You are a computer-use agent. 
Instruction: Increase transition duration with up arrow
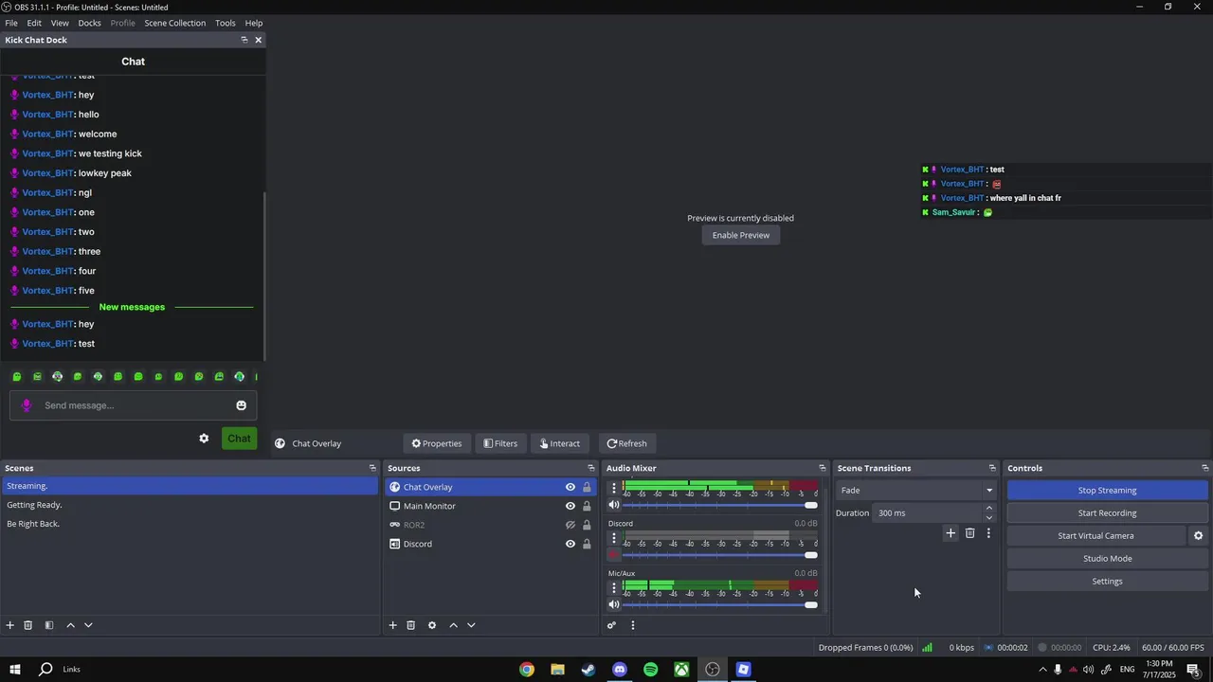989,508
